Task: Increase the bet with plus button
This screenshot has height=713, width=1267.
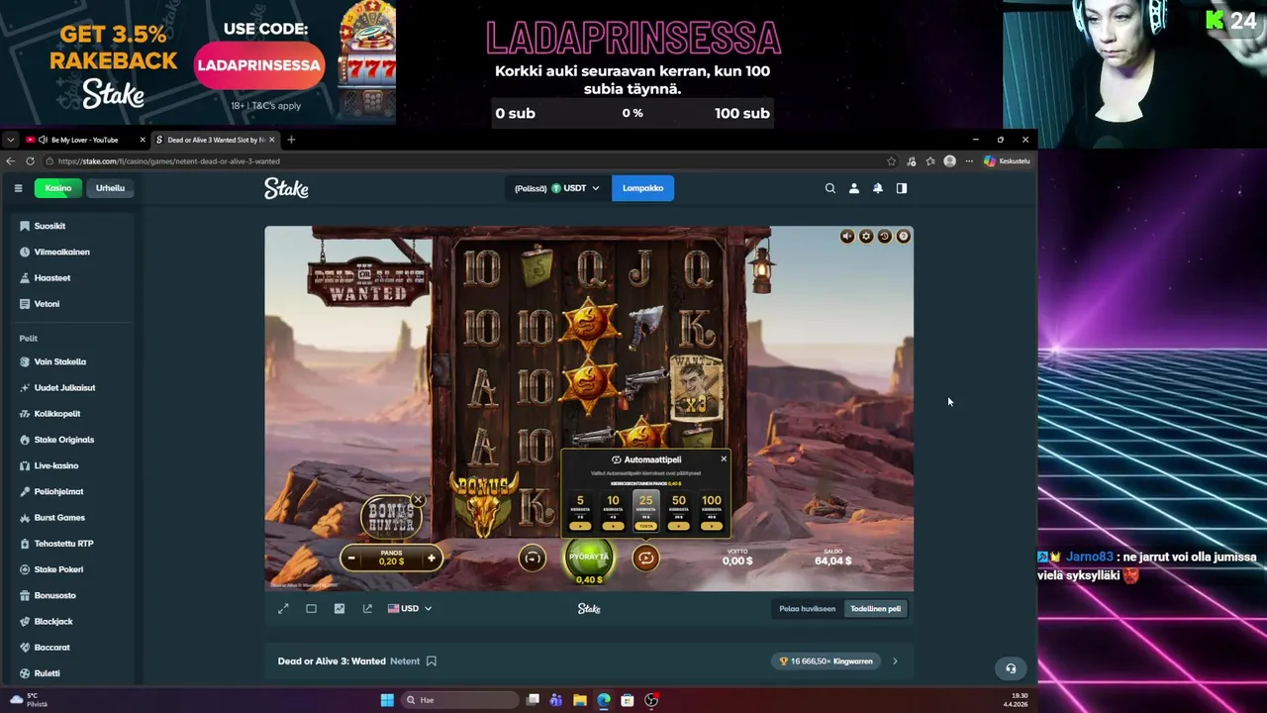Action: click(431, 559)
